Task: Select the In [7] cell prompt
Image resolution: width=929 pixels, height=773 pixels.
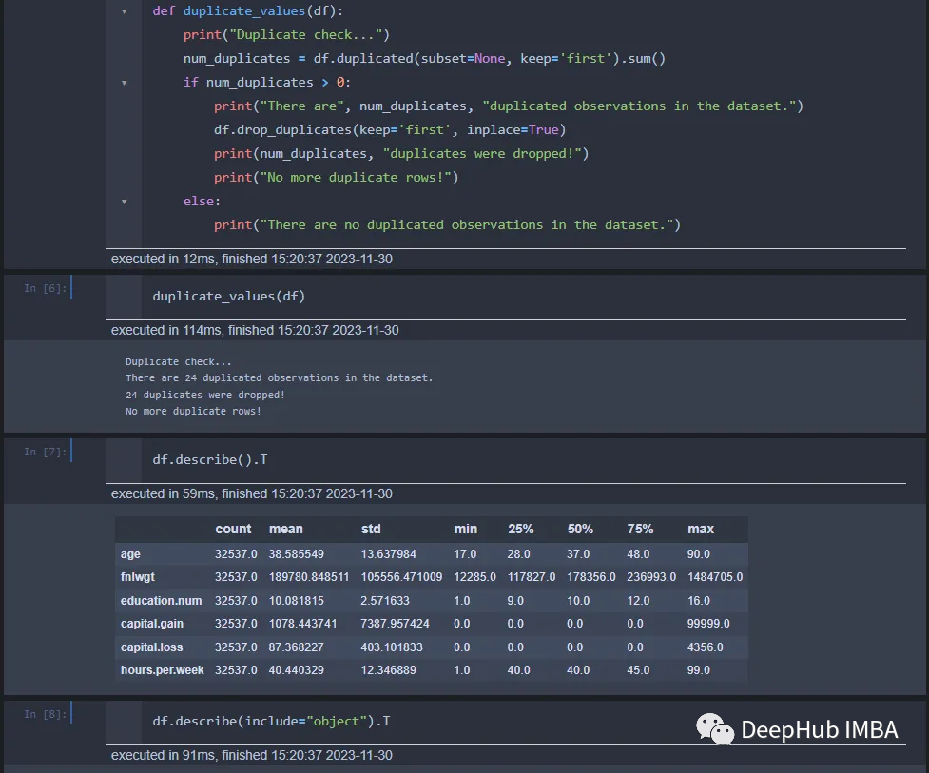Action: coord(46,452)
